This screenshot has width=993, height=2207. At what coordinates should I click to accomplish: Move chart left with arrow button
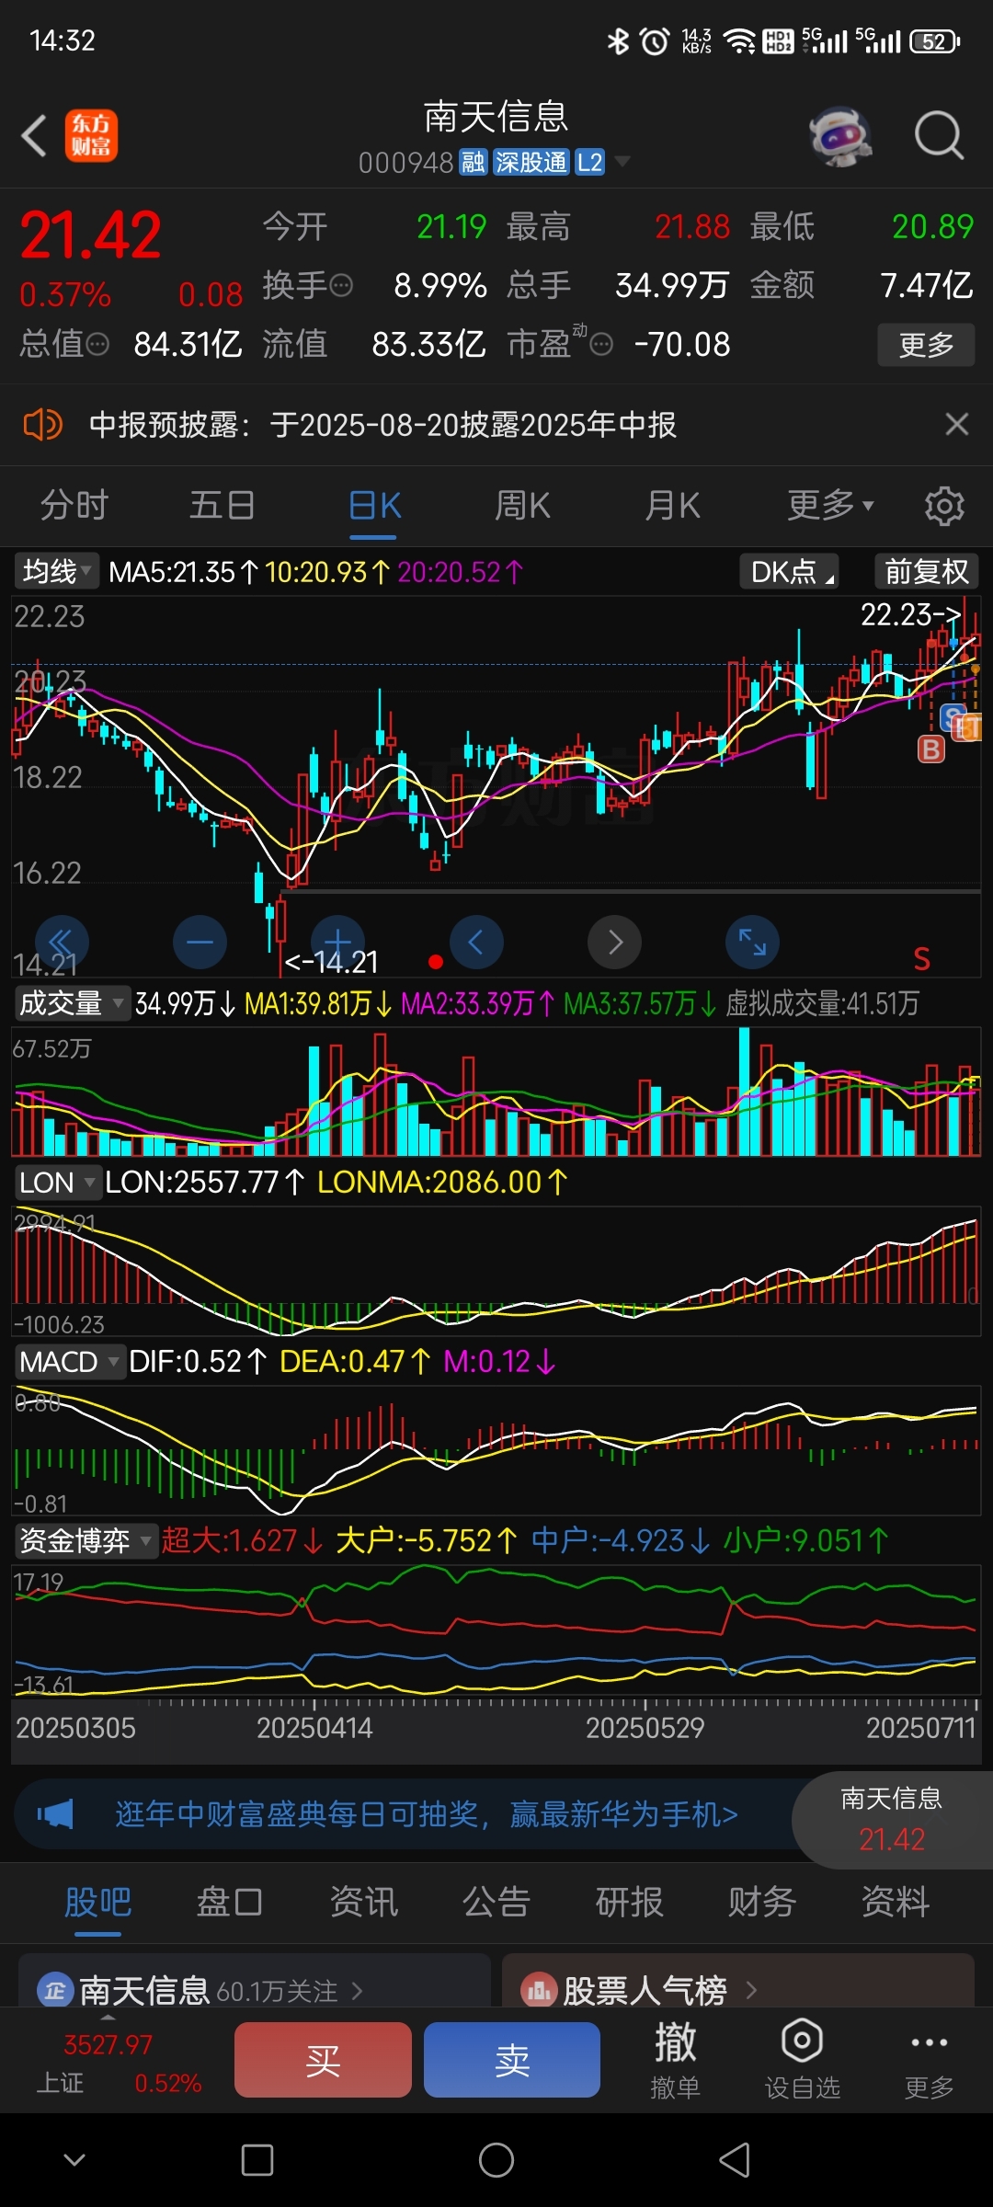click(x=476, y=942)
